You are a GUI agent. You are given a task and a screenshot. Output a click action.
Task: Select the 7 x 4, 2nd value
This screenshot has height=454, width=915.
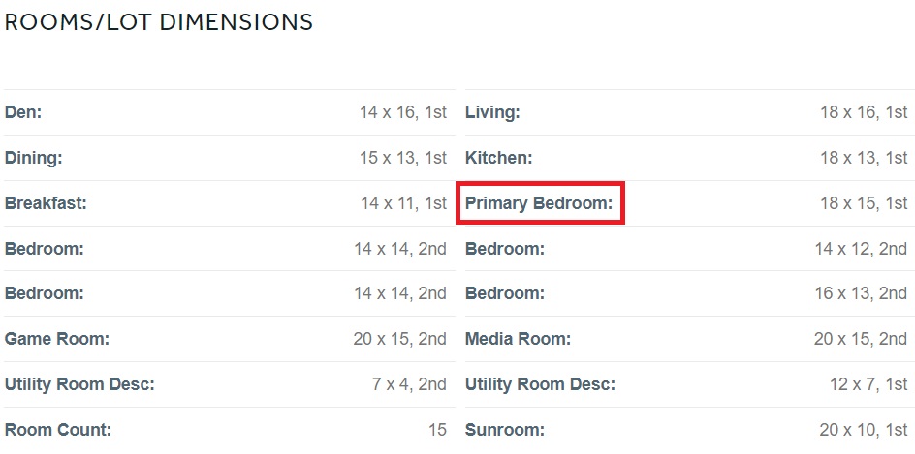point(409,384)
